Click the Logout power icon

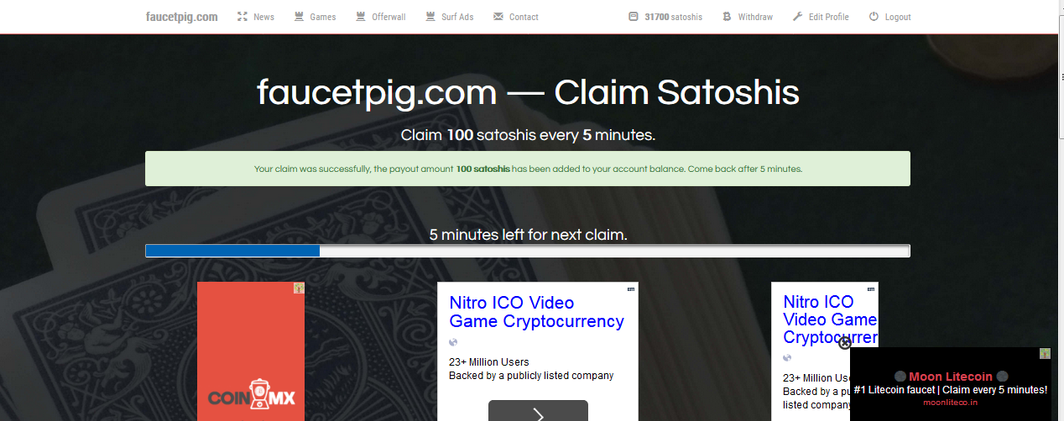tap(874, 17)
